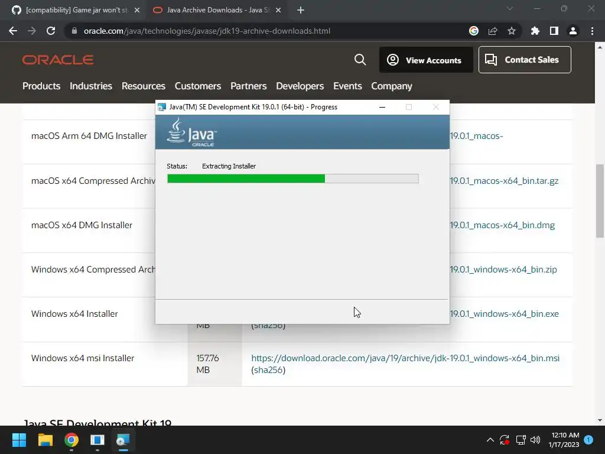Click the 'Extracting Installer' status text
The image size is (605, 454).
229,166
